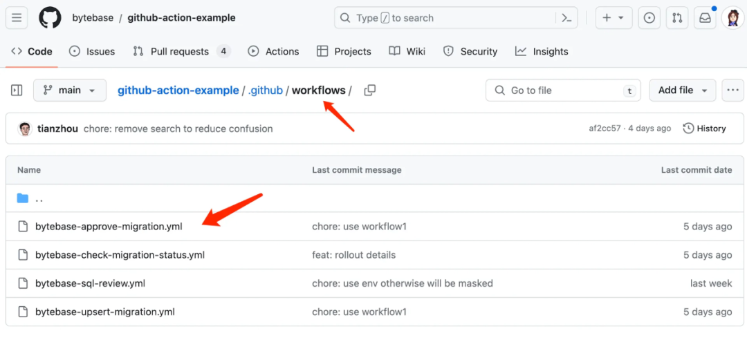Open the user avatar menu
Viewport: 747px width, 340px height.
(x=732, y=18)
